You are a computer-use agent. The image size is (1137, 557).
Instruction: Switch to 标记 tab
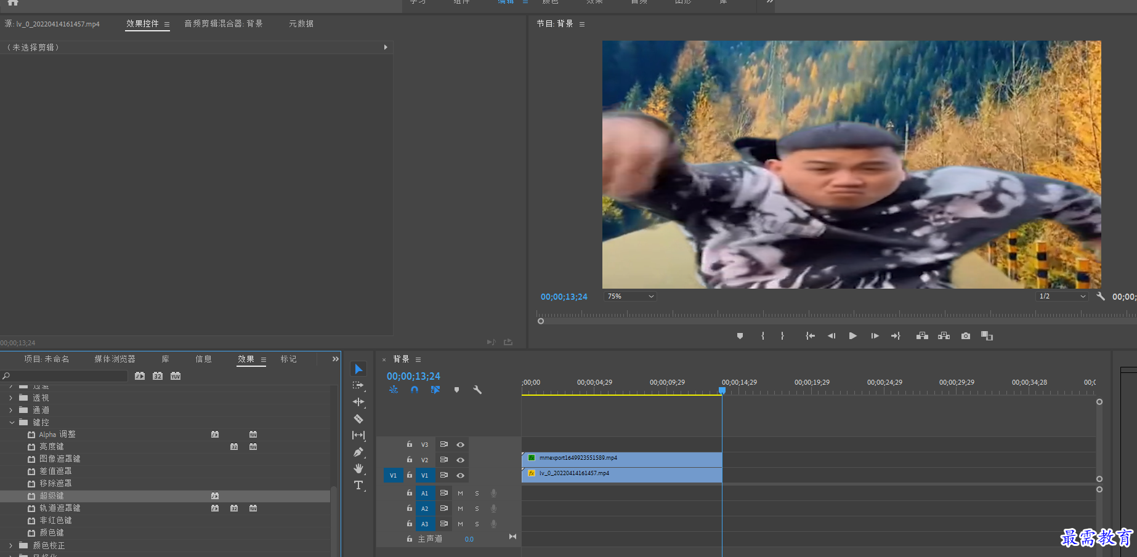(x=288, y=359)
